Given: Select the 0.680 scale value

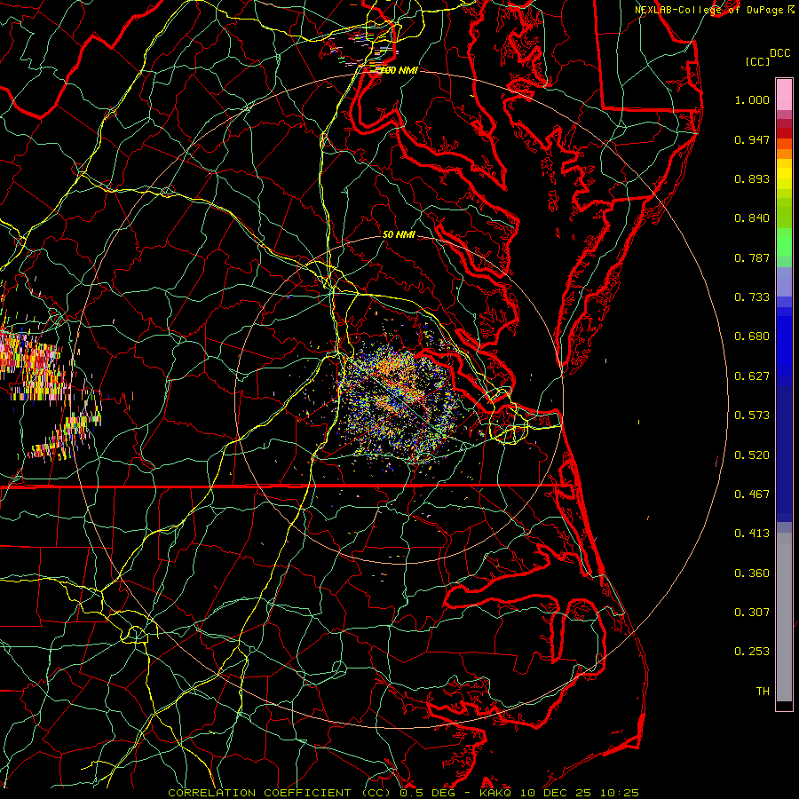Looking at the screenshot, I should tap(752, 336).
